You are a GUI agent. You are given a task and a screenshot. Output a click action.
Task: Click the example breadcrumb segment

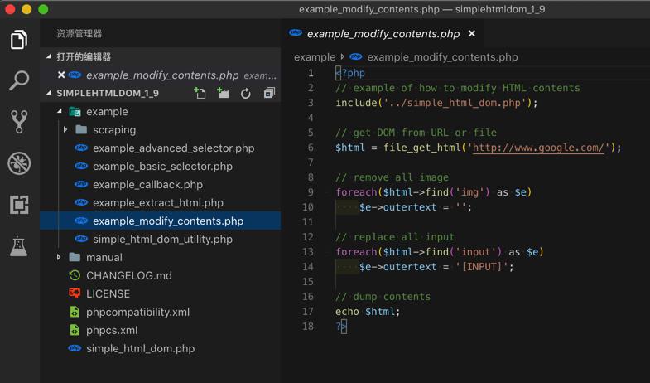315,57
